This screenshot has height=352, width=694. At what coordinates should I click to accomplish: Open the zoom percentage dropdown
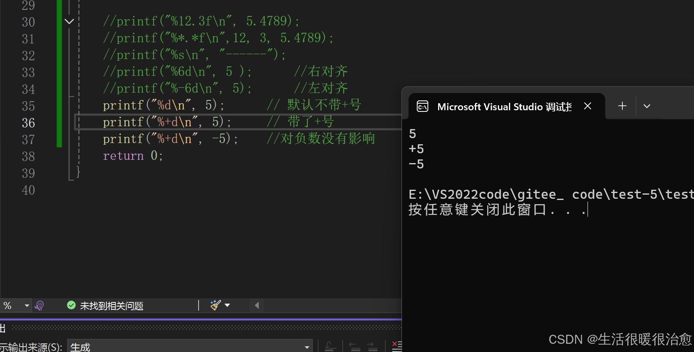coord(27,306)
